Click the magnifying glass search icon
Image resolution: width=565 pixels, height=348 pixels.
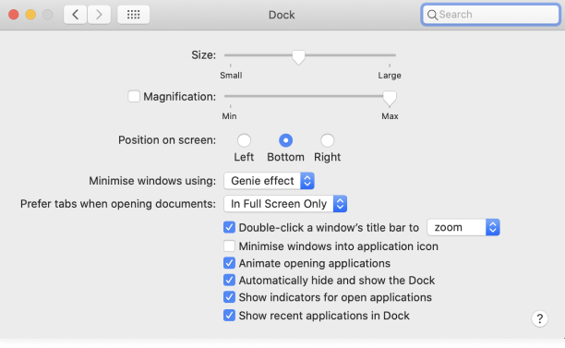pyautogui.click(x=432, y=15)
